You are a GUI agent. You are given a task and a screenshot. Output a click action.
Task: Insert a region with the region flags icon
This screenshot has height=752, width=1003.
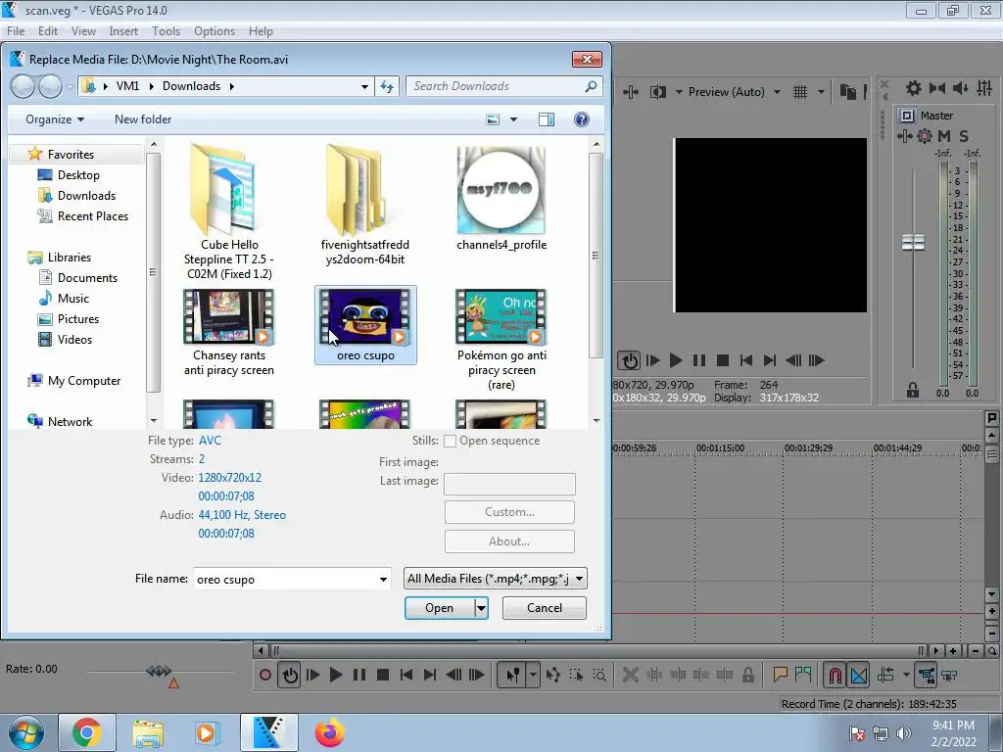coord(803,675)
